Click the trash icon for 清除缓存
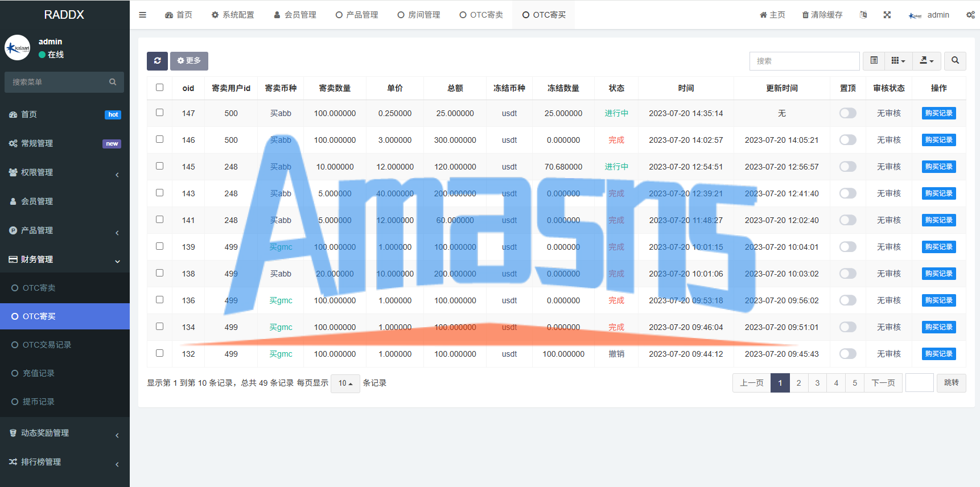This screenshot has width=980, height=487. coord(805,15)
